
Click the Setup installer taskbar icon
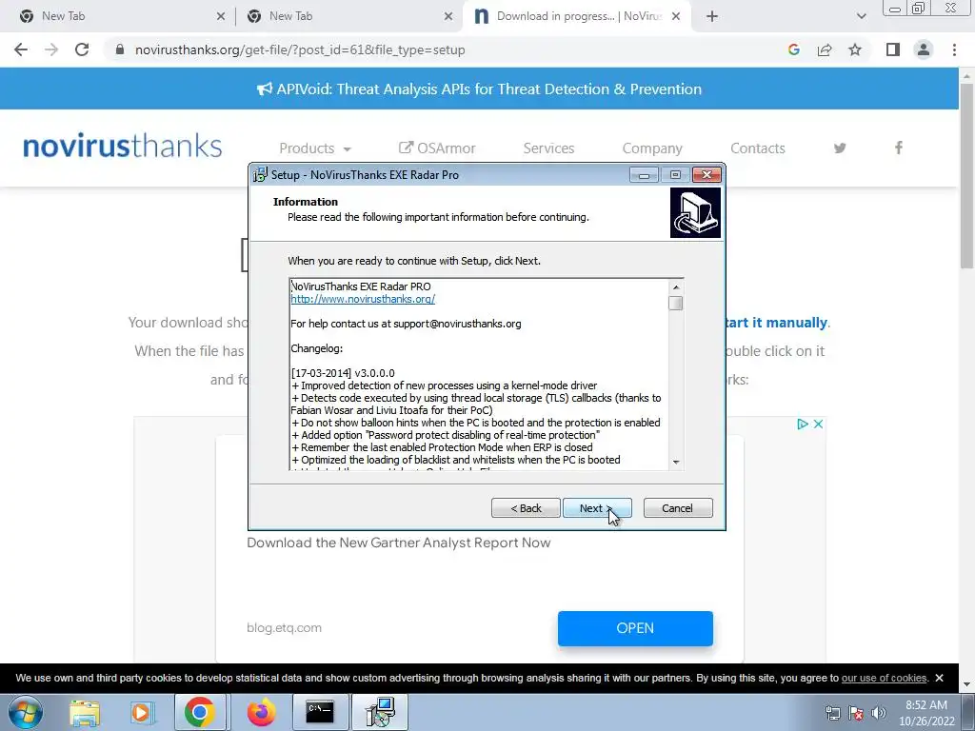(380, 712)
